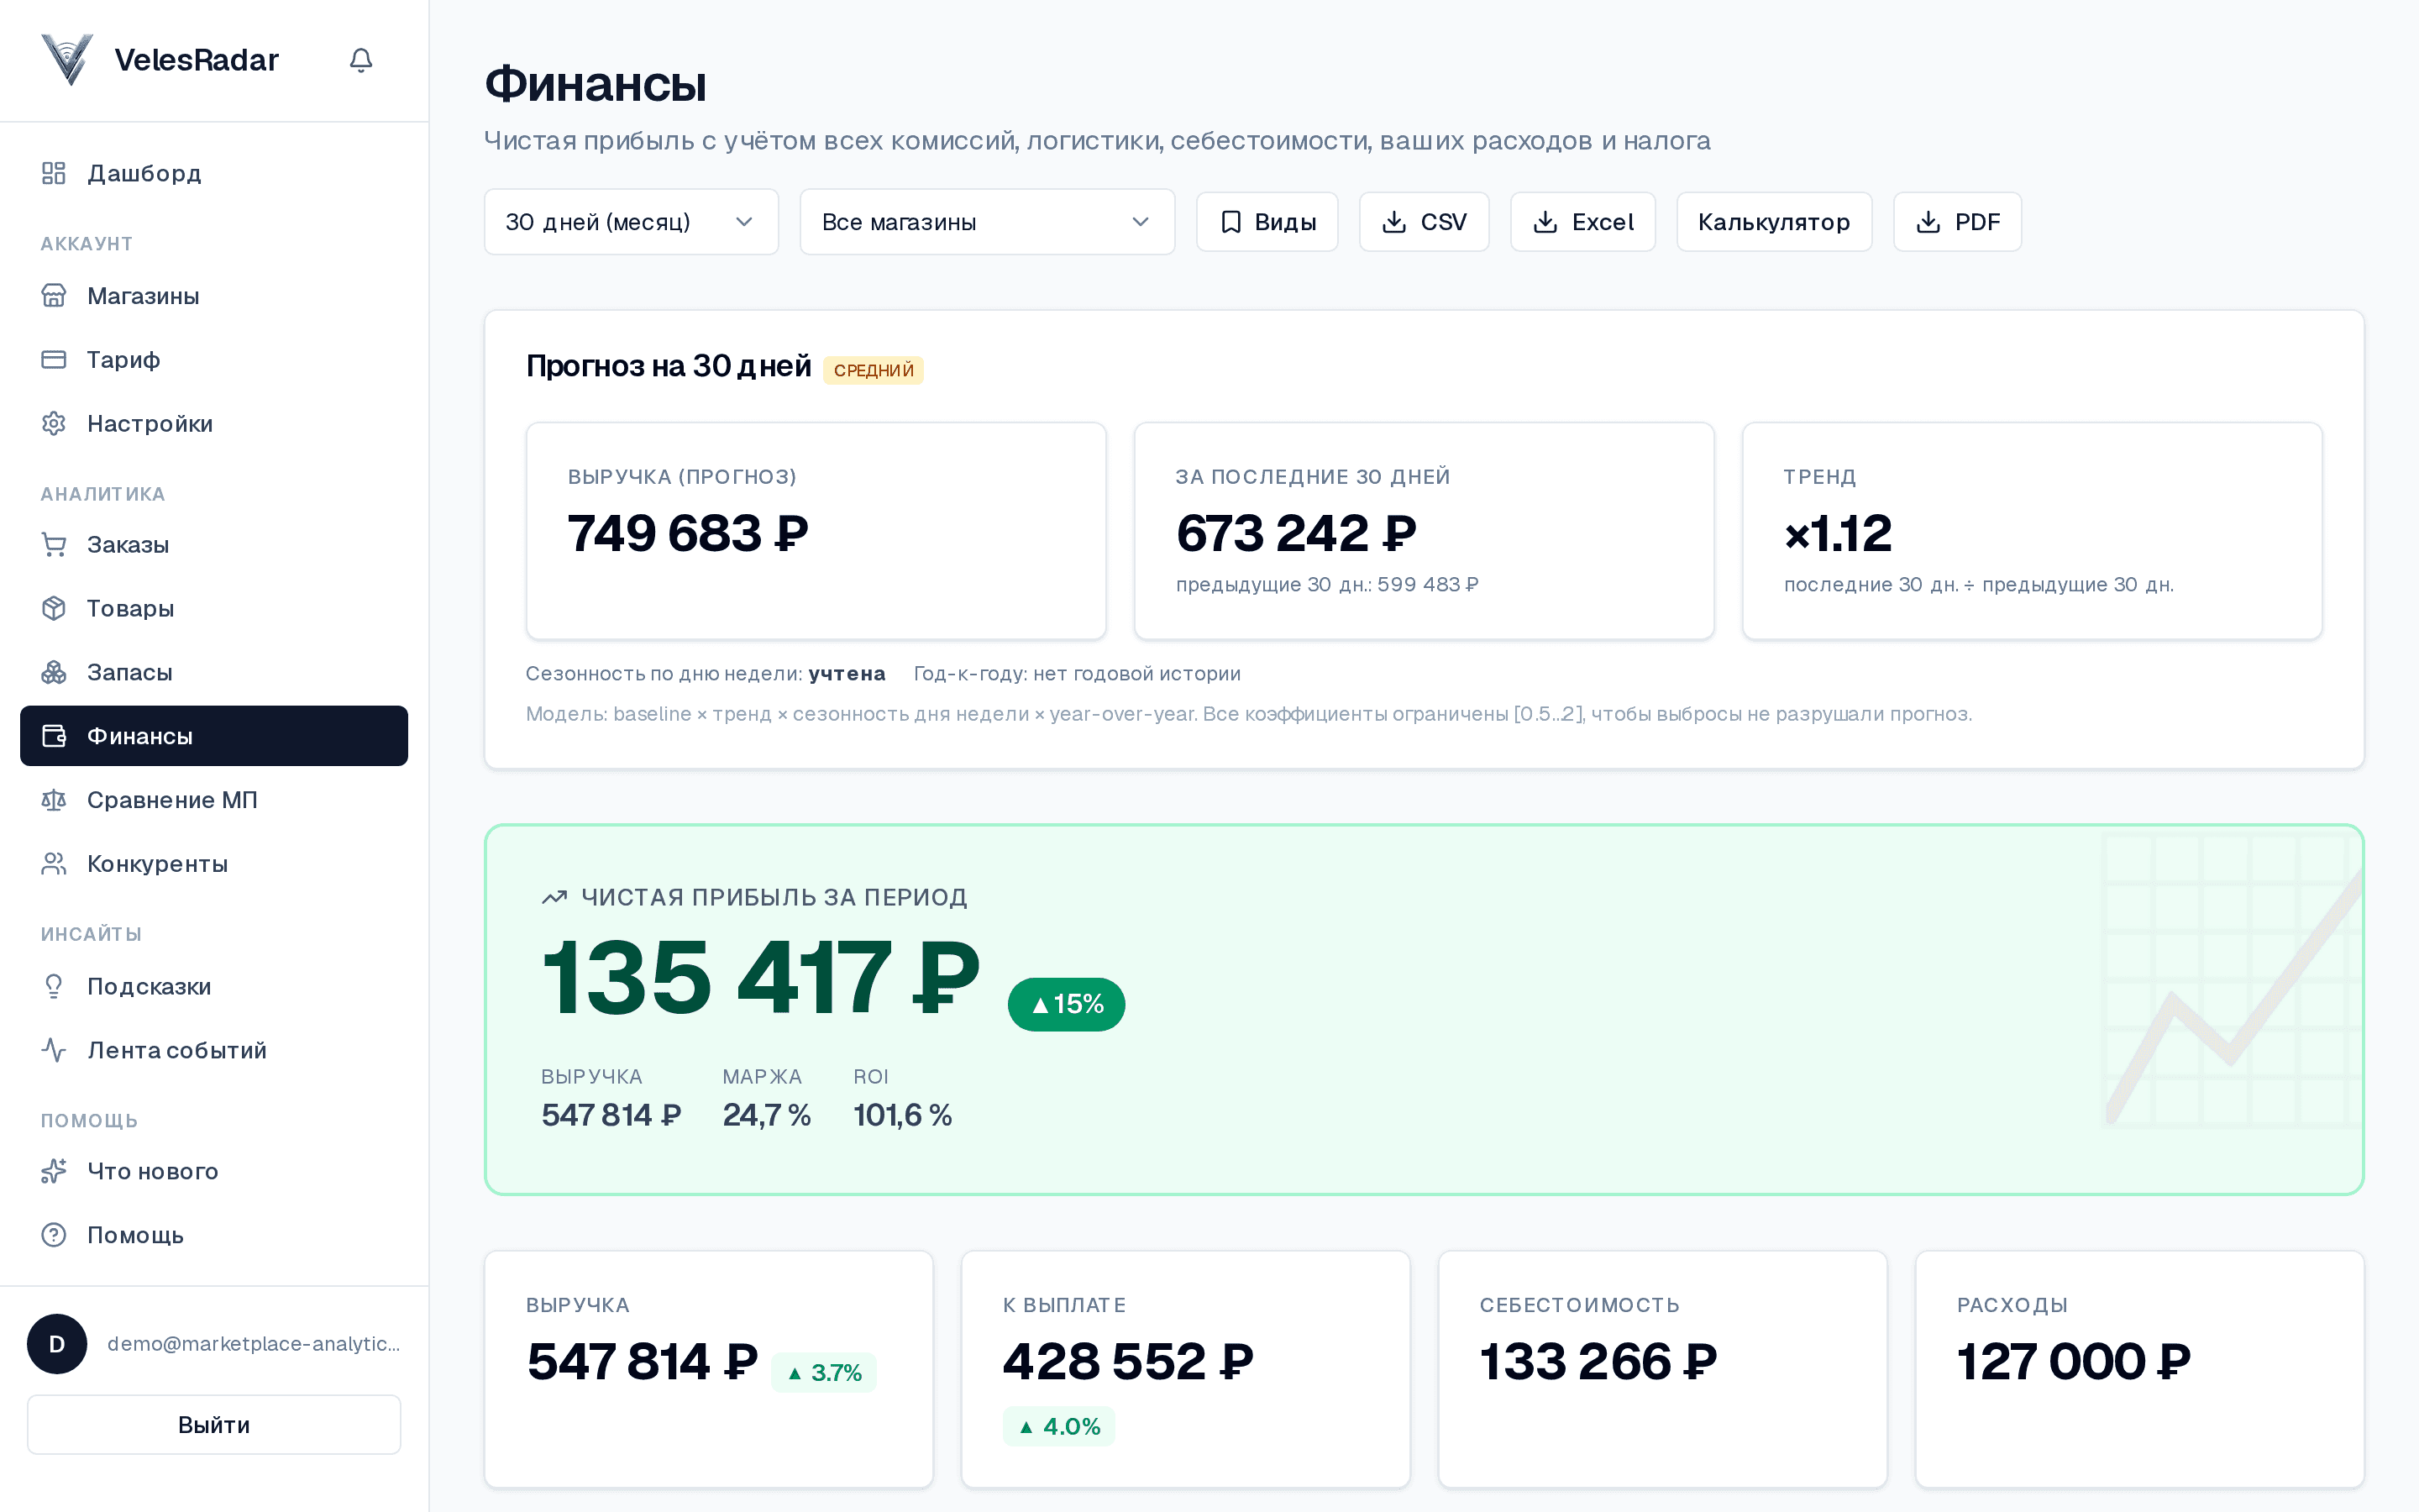This screenshot has height=1512, width=2419.
Task: Click Подсказки menu label
Action: click(149, 986)
